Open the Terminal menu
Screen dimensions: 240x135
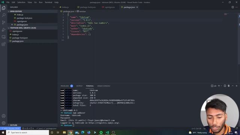tap(48, 2)
